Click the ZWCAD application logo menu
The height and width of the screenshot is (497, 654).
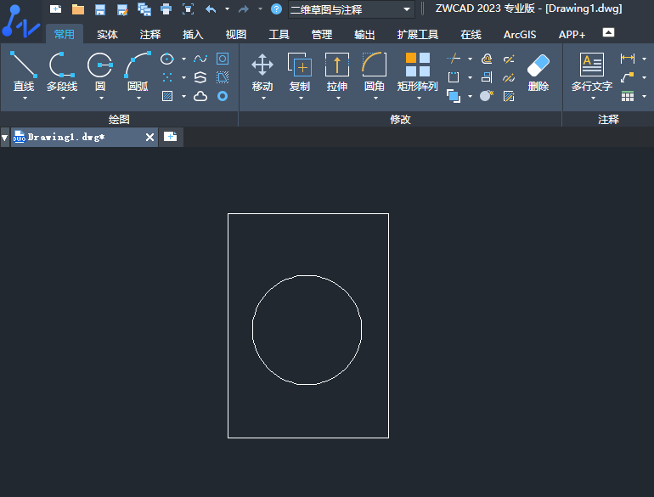(x=21, y=21)
